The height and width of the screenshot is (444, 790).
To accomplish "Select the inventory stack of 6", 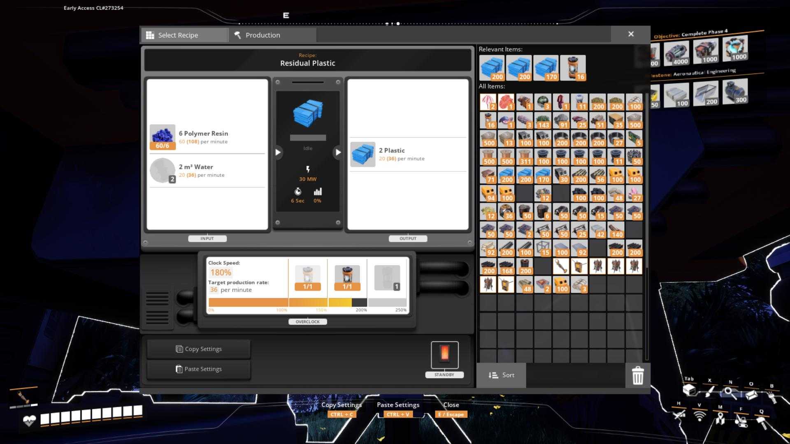I will point(543,211).
